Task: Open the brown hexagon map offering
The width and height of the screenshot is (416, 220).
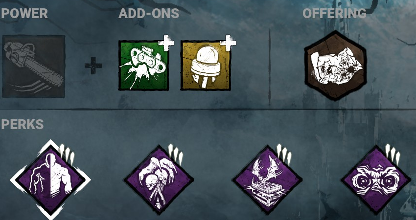Action: point(335,65)
